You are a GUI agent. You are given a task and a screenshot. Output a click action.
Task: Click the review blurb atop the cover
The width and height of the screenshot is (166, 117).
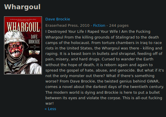click(23, 20)
